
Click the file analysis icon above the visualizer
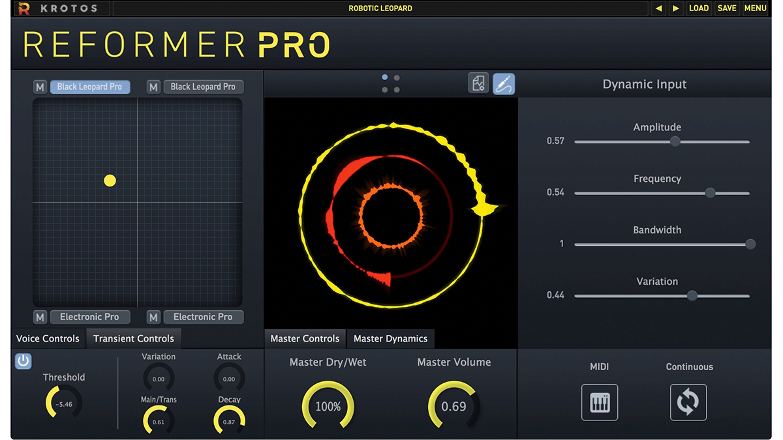[478, 83]
